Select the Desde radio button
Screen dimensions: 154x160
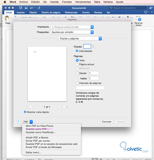click(x=77, y=73)
